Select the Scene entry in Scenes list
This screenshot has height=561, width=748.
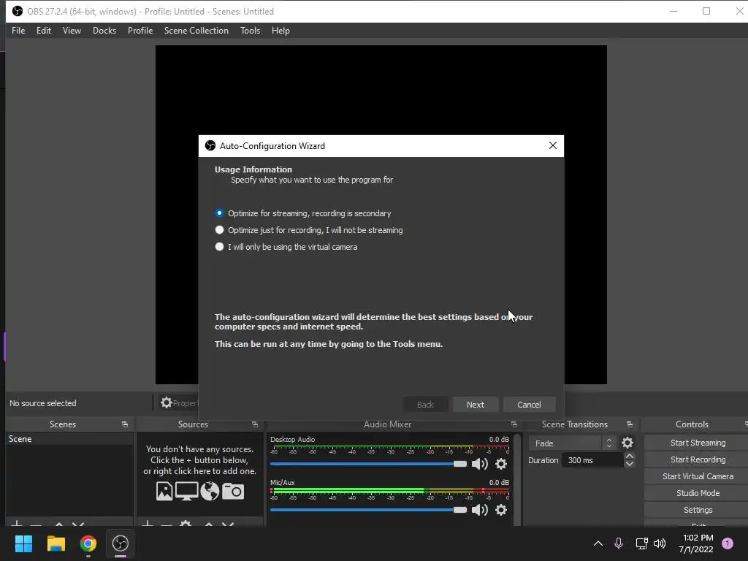69,439
